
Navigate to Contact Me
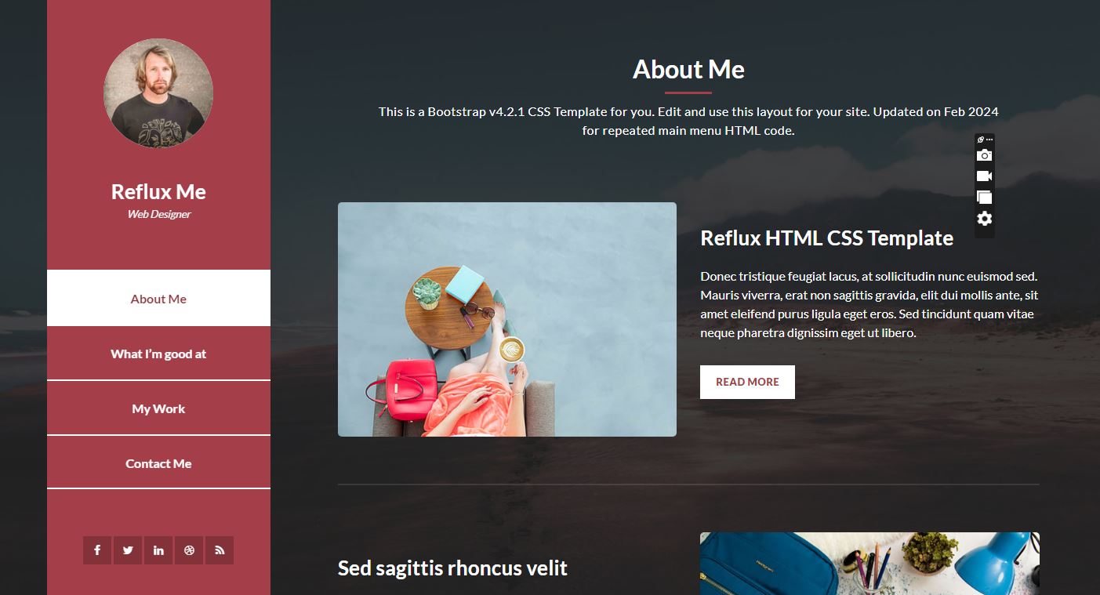(158, 463)
